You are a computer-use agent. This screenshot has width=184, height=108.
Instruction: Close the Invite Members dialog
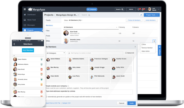(135, 47)
